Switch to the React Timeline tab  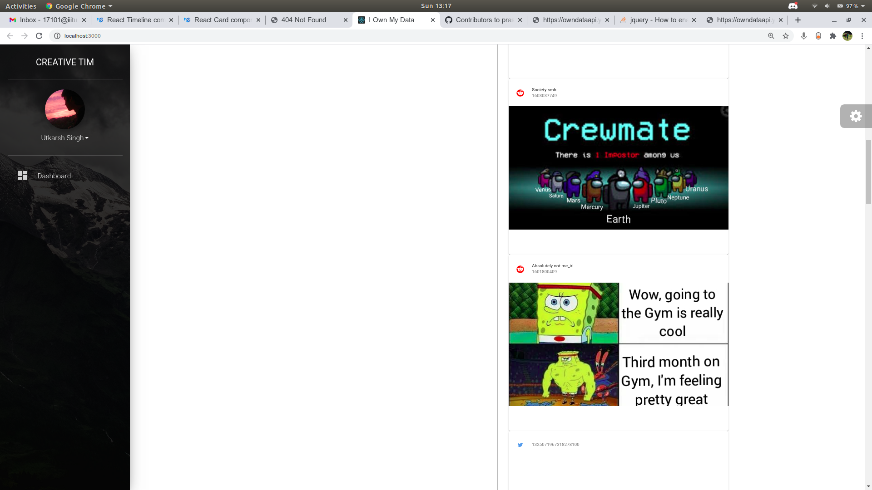(x=134, y=20)
